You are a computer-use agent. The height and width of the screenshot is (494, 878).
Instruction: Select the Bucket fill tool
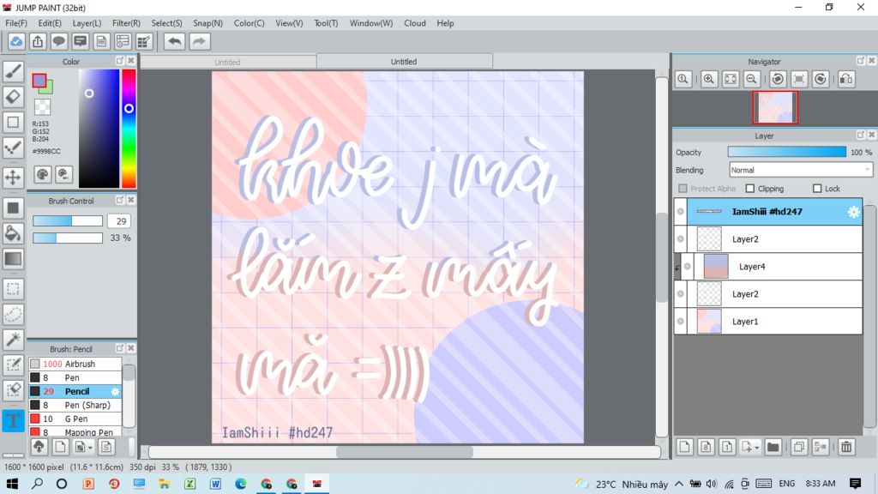(x=13, y=233)
